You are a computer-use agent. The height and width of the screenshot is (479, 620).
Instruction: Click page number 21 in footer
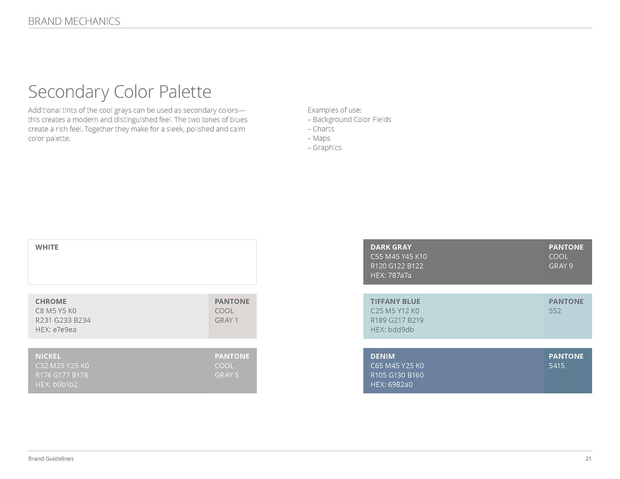pyautogui.click(x=588, y=459)
